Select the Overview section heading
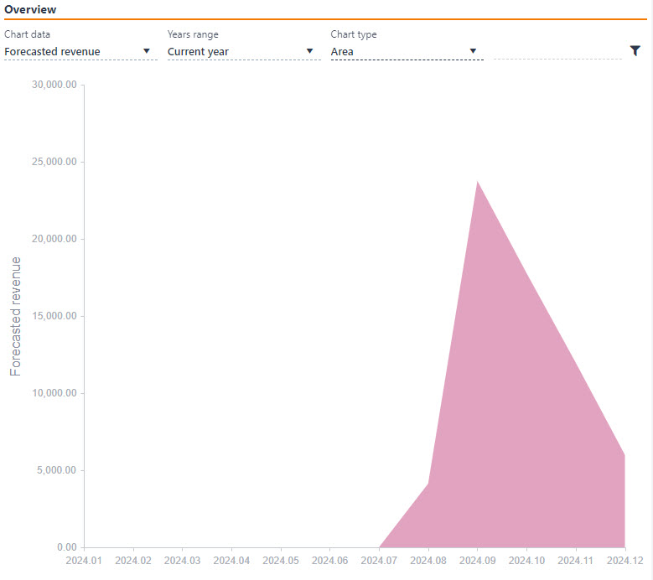Viewport: 653px width, 580px height. tap(31, 10)
